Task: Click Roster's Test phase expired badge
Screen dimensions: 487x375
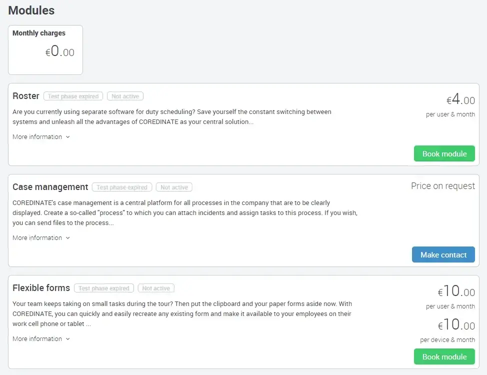Action: tap(73, 96)
